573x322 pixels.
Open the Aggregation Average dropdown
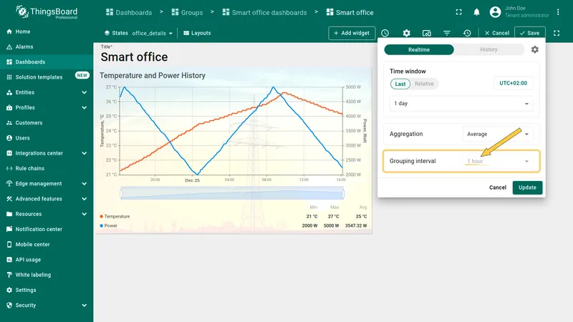coord(498,134)
